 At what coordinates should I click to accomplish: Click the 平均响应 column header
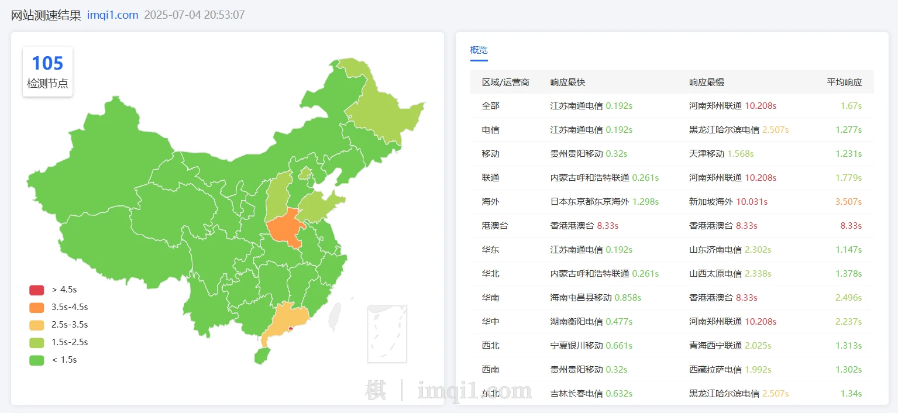[844, 82]
